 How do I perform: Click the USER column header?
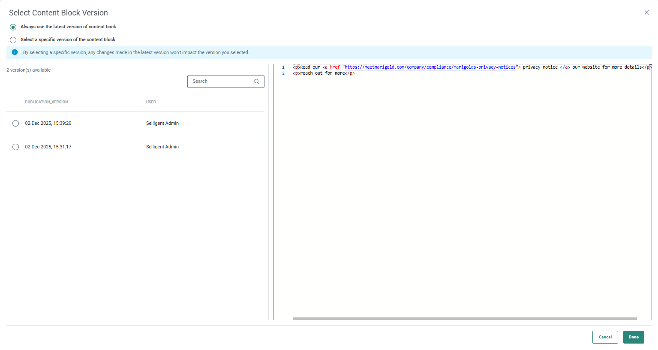pos(151,102)
